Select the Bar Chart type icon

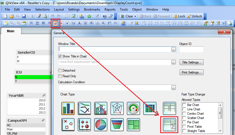(x=68, y=108)
